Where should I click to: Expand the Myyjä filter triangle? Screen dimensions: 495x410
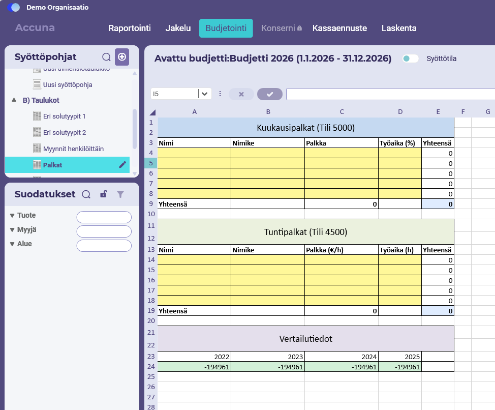point(12,229)
